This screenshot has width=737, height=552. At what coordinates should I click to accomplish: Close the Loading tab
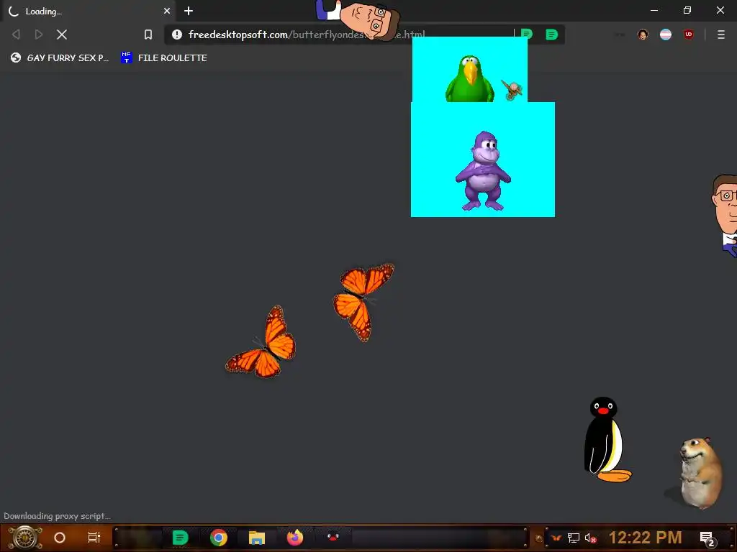(x=167, y=11)
